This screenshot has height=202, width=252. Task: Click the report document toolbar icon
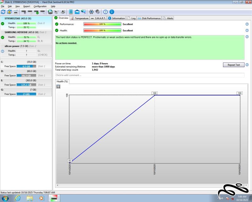coord(71,12)
